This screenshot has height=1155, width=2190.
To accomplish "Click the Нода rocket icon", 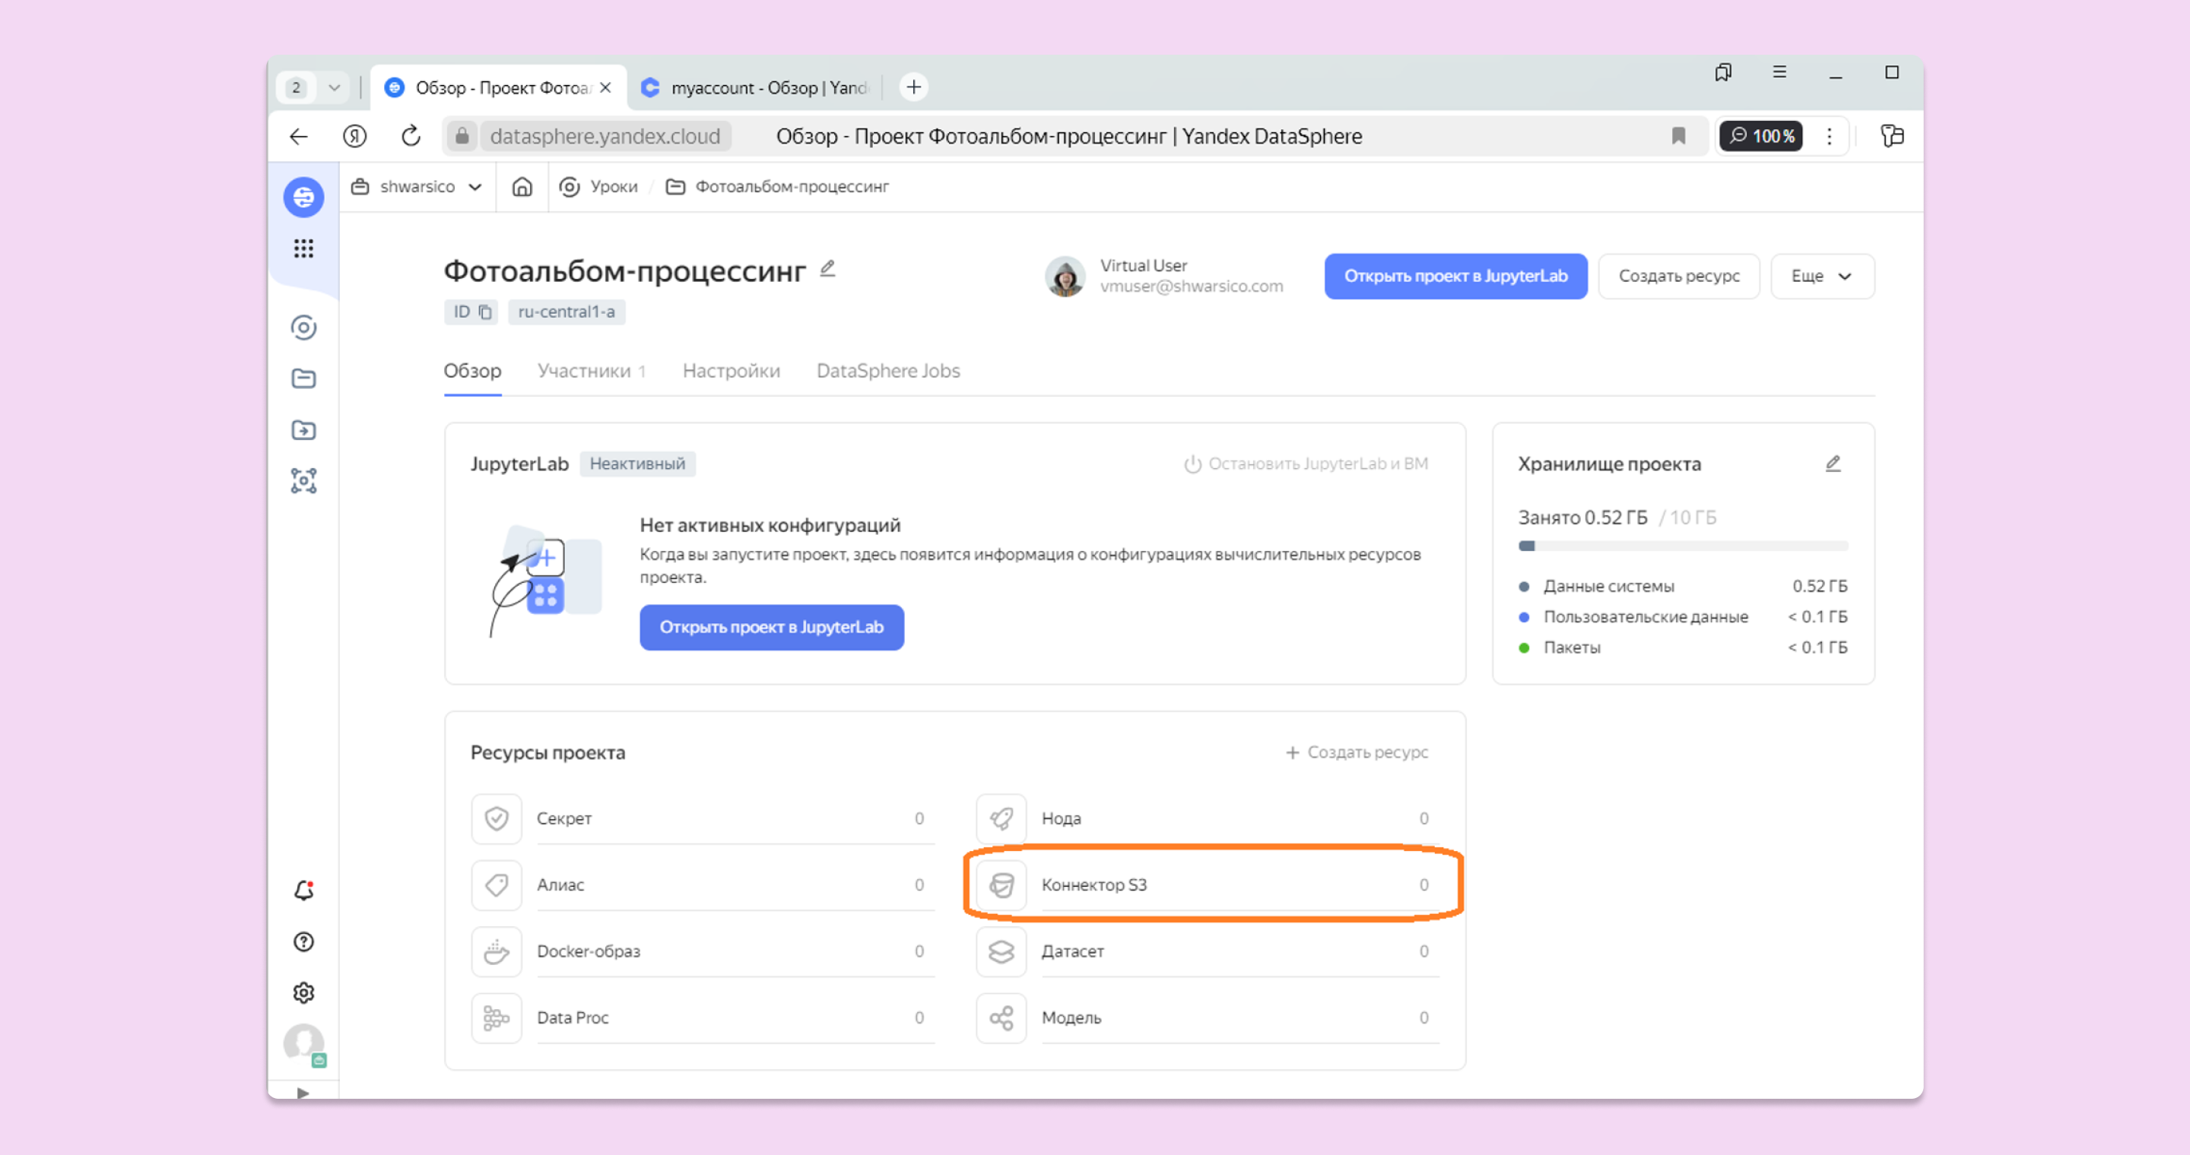I will tap(1001, 818).
